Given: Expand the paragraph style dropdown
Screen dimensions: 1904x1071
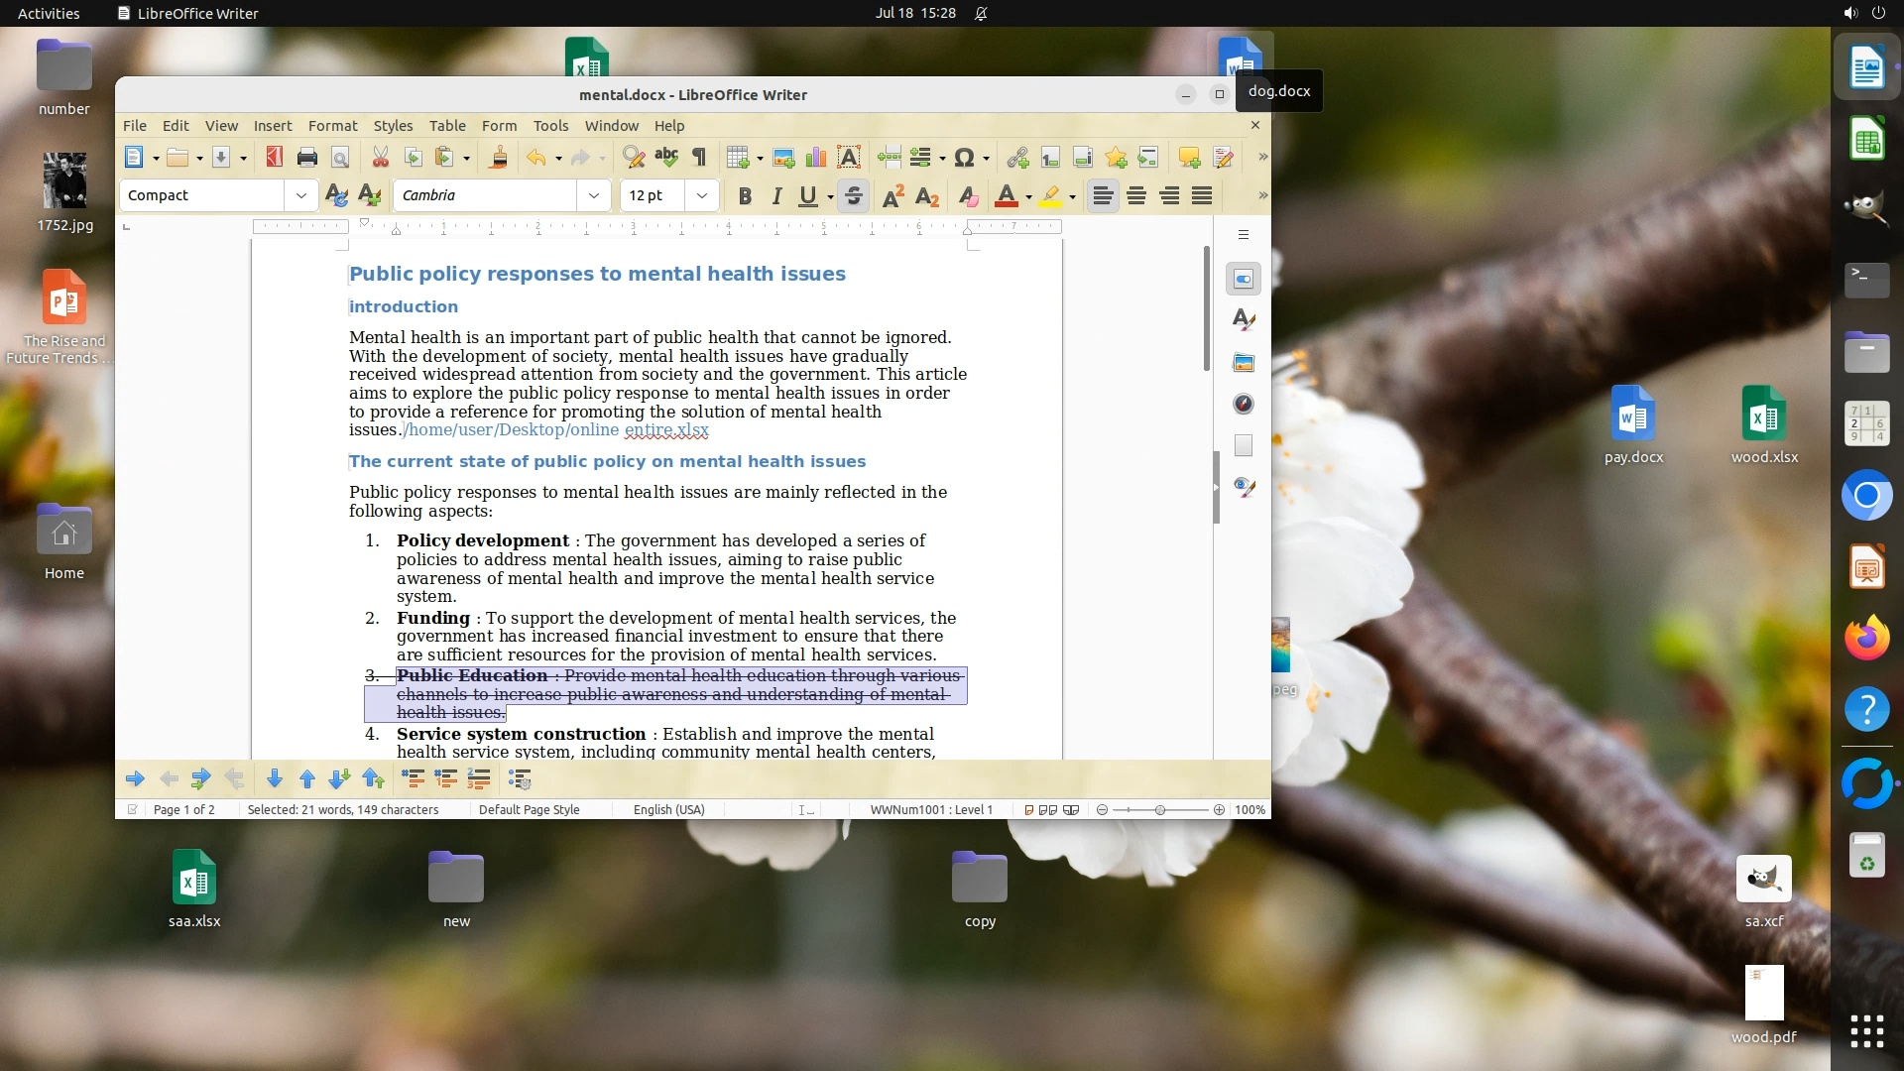Looking at the screenshot, I should coord(300,196).
